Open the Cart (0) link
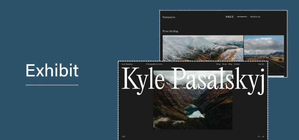This screenshot has width=299, height=140. click(261, 64)
